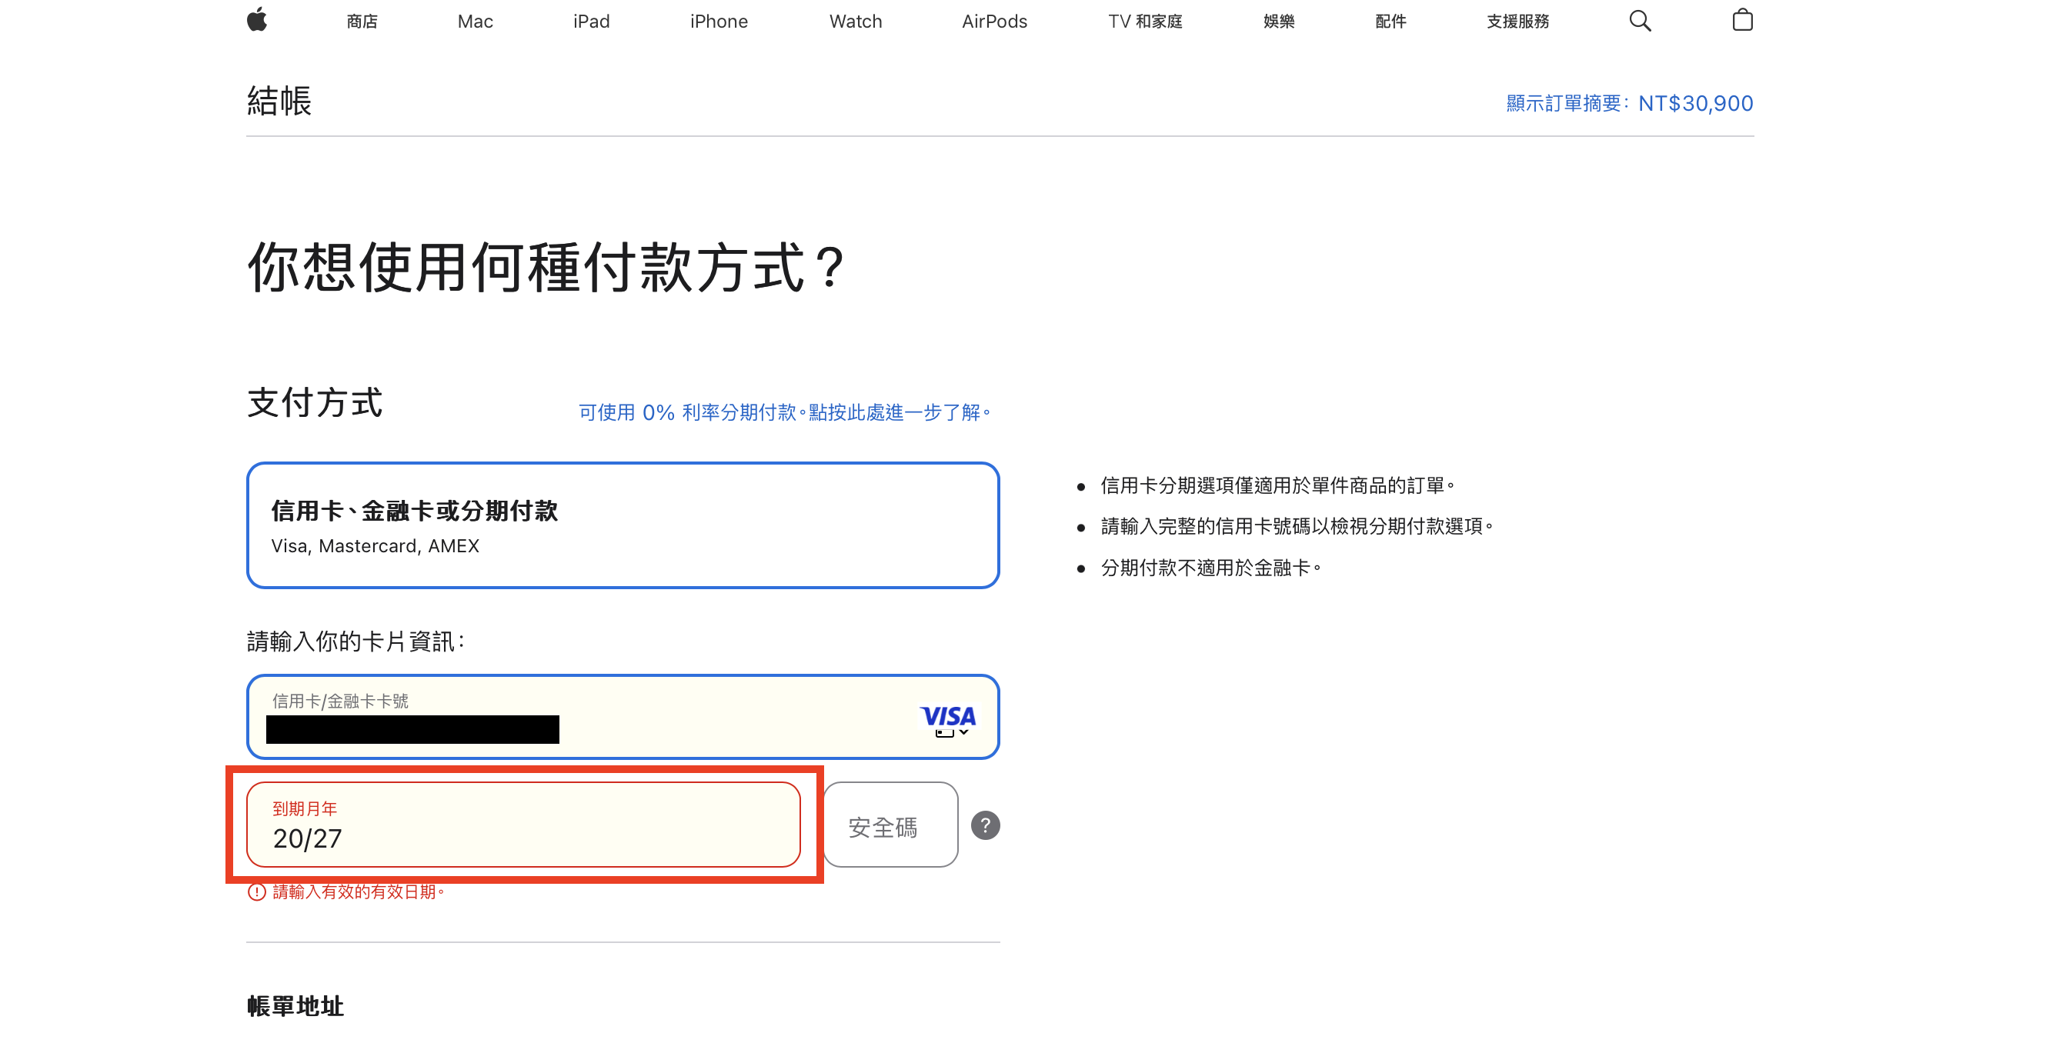Open the AirPods menu item
The height and width of the screenshot is (1043, 2053).
click(995, 22)
